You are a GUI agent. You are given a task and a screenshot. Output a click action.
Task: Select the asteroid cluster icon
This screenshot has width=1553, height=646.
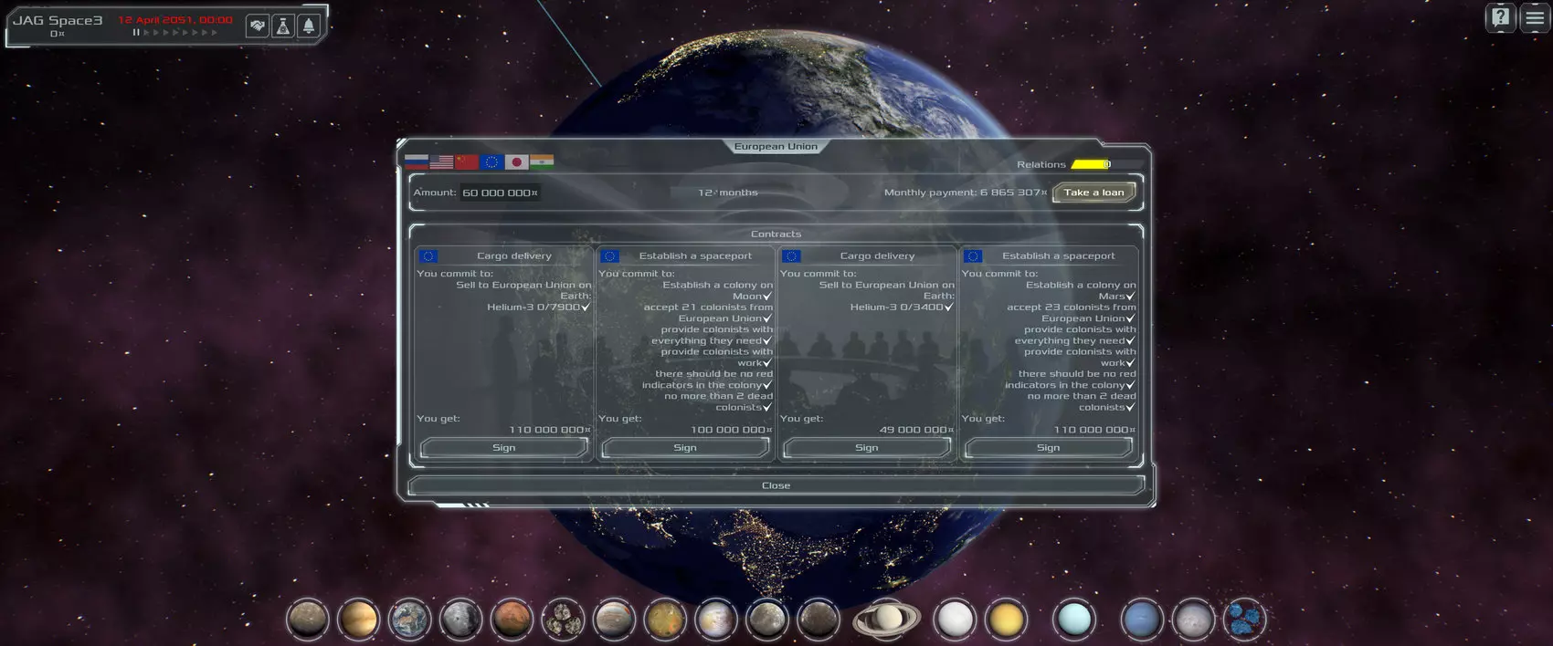click(x=564, y=620)
